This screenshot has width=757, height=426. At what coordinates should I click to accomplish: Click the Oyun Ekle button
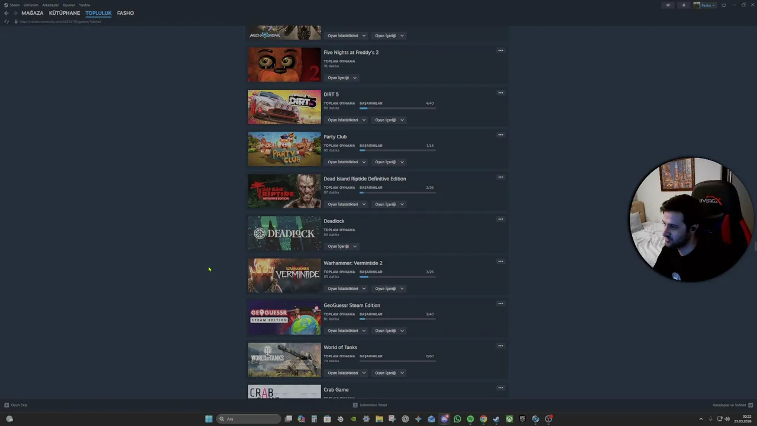16,405
